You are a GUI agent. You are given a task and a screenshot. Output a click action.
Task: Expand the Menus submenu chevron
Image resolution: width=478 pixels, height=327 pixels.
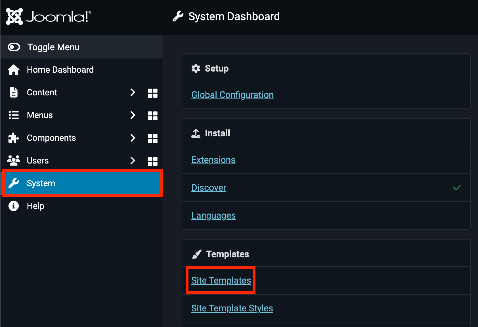click(133, 115)
